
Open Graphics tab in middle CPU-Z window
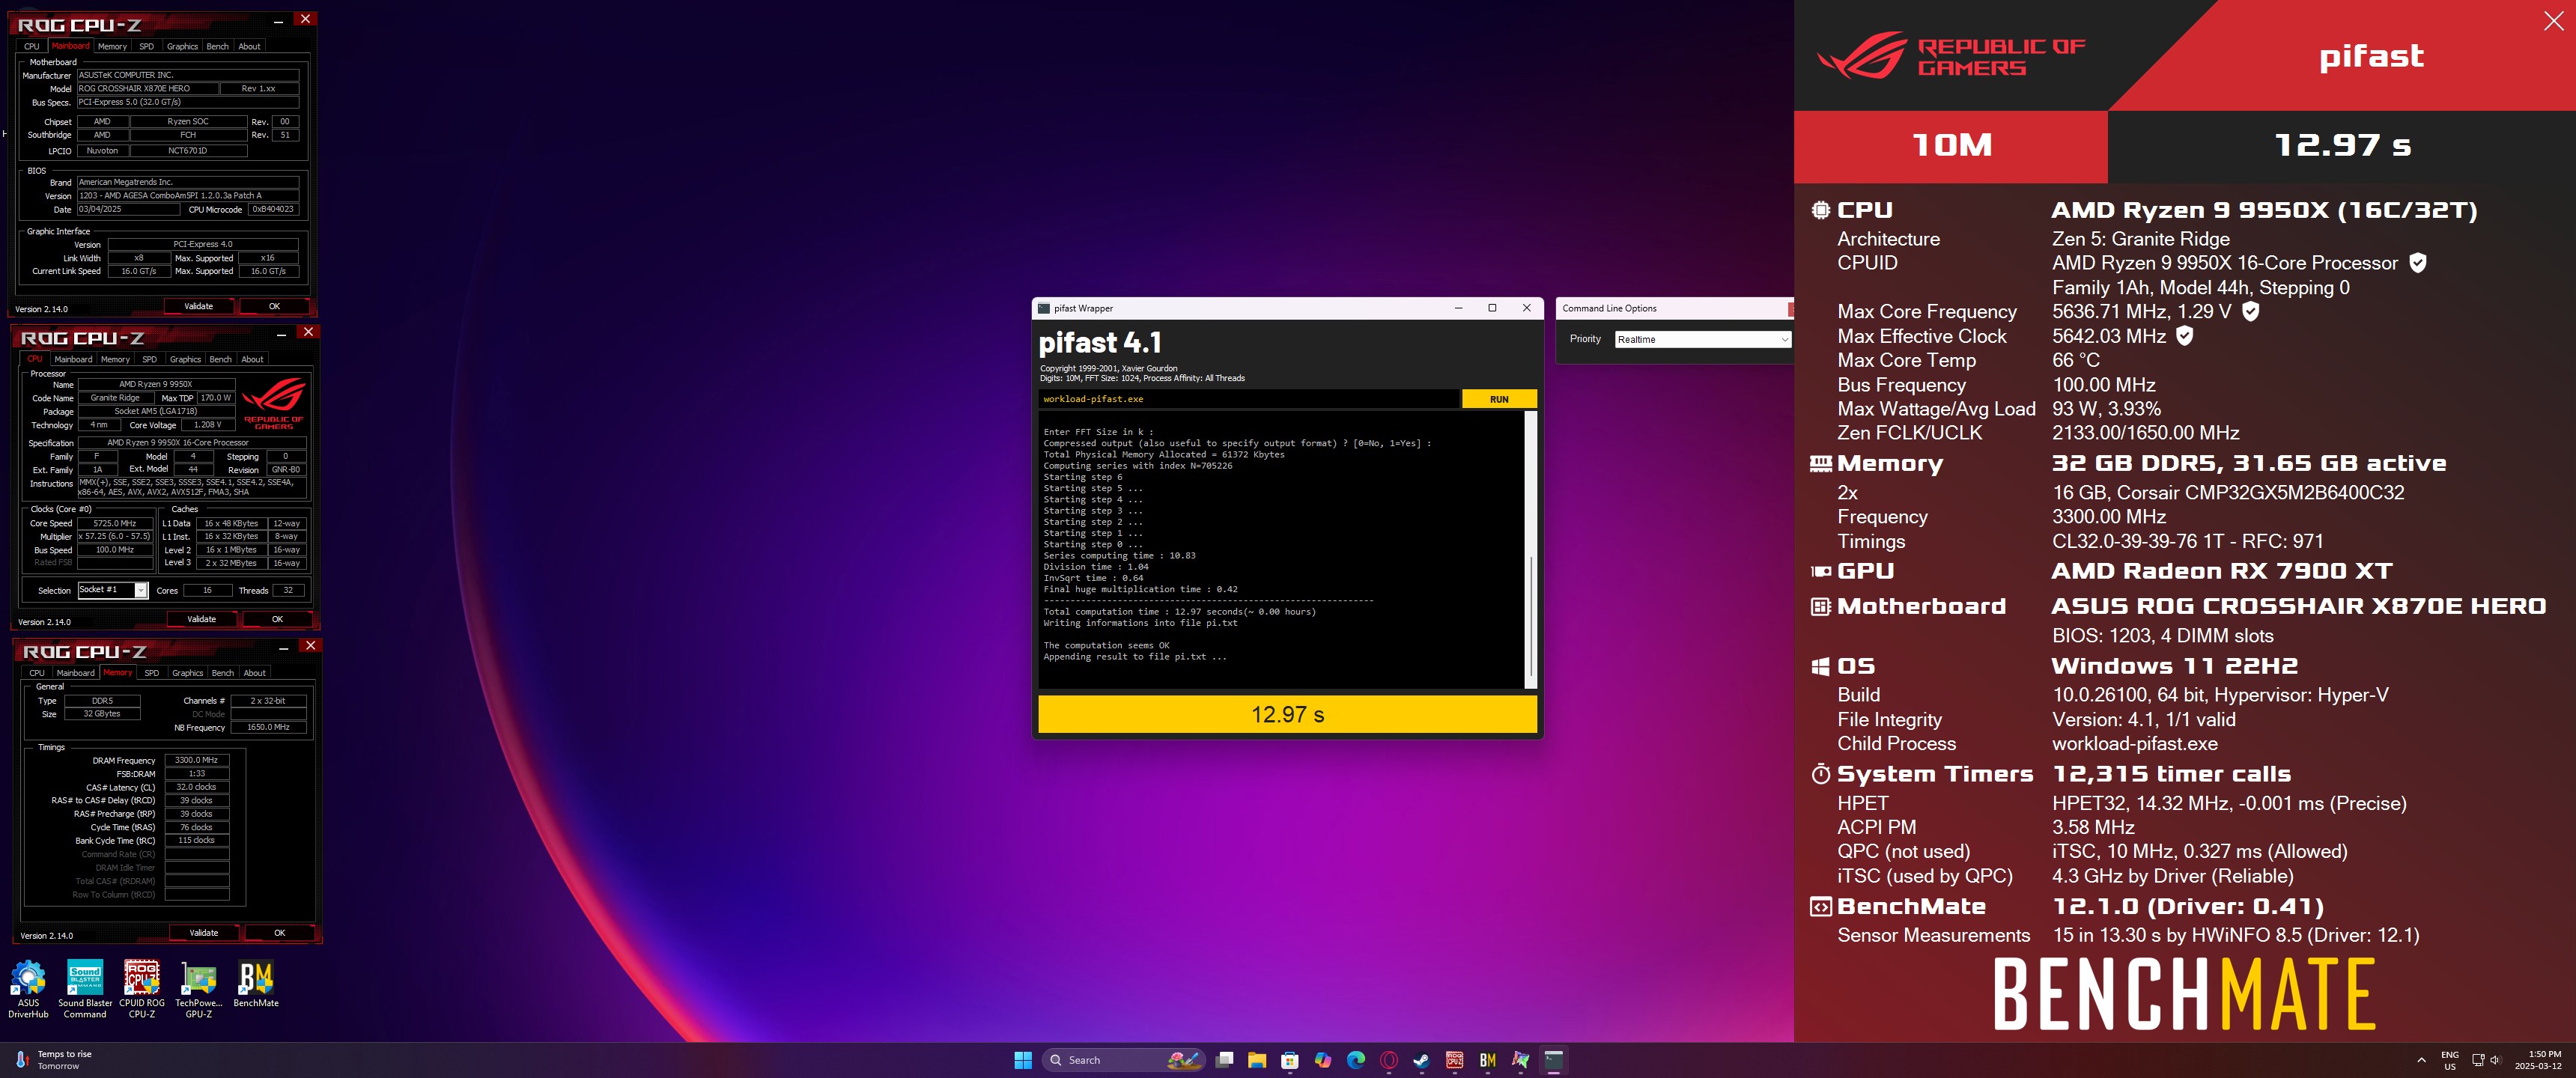[x=185, y=359]
